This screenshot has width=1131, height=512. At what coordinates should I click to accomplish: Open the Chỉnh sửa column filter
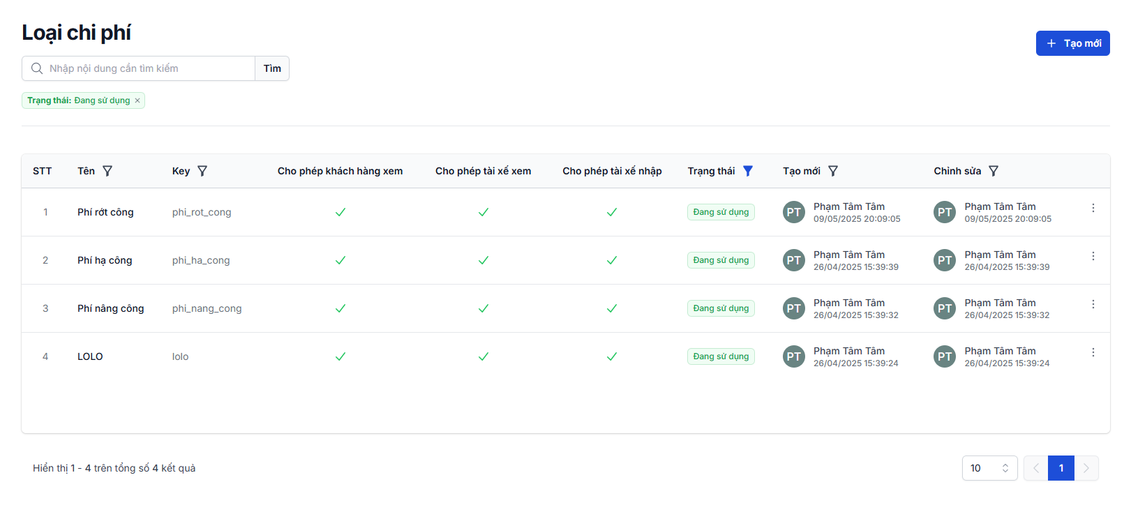pyautogui.click(x=994, y=171)
